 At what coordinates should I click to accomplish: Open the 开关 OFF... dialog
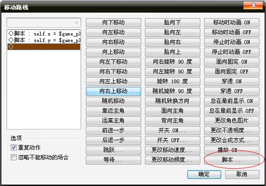pyautogui.click(x=173, y=140)
